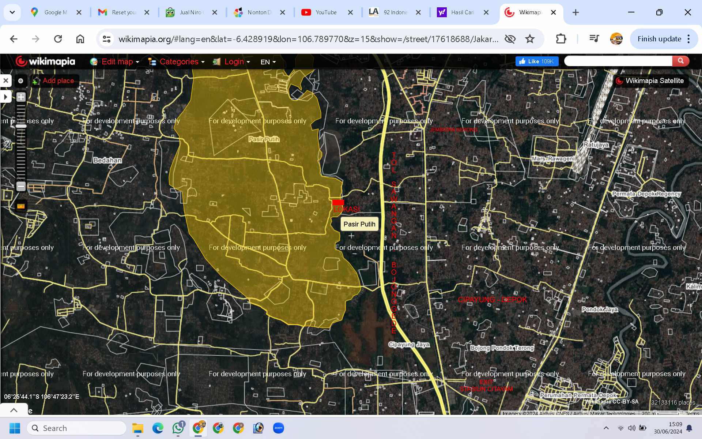Image resolution: width=702 pixels, height=439 pixels.
Task: Click the Facebook Like 109K button
Action: pyautogui.click(x=537, y=61)
